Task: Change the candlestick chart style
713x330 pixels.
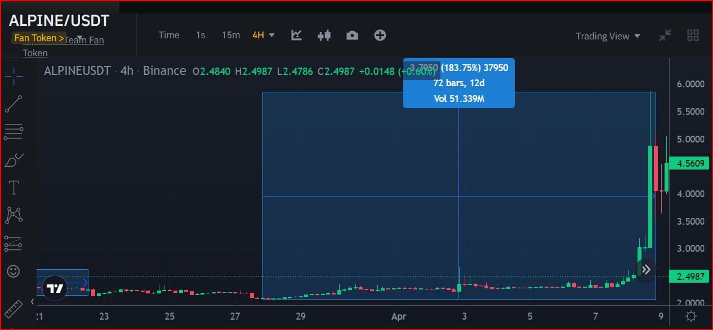Action: pyautogui.click(x=324, y=35)
